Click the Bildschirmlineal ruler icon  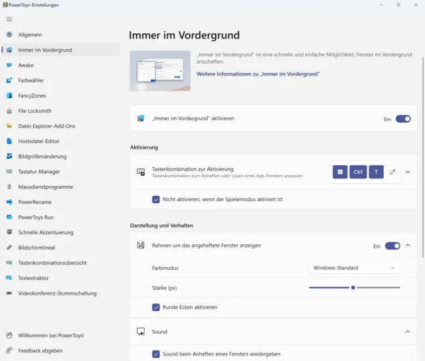[10, 248]
